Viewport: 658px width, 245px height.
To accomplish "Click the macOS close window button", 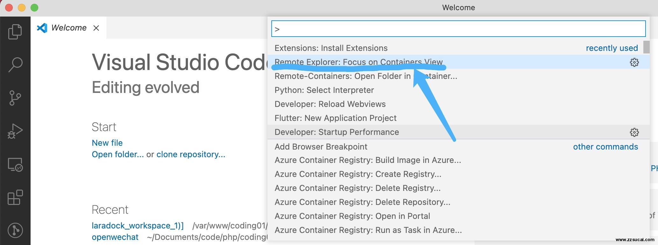I will click(9, 8).
